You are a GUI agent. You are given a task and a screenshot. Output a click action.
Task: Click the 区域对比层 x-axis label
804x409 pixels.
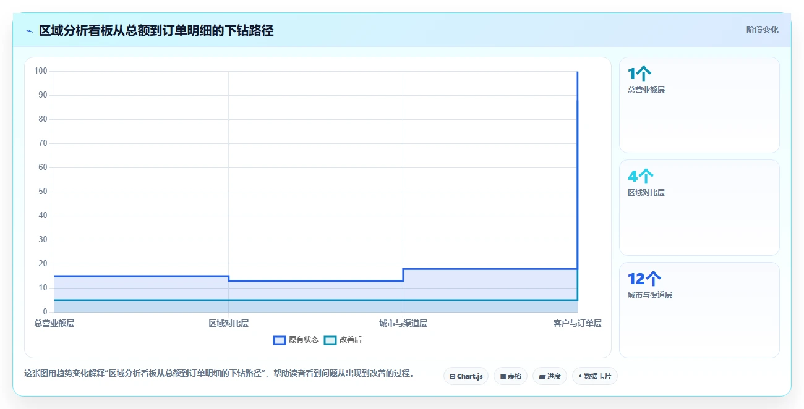229,323
